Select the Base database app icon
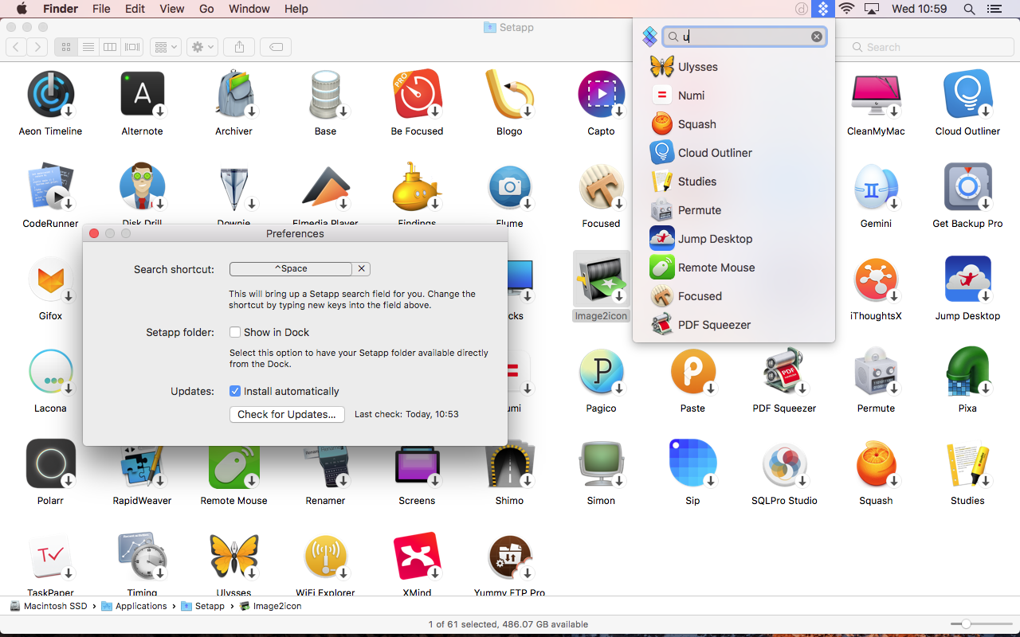 326,94
